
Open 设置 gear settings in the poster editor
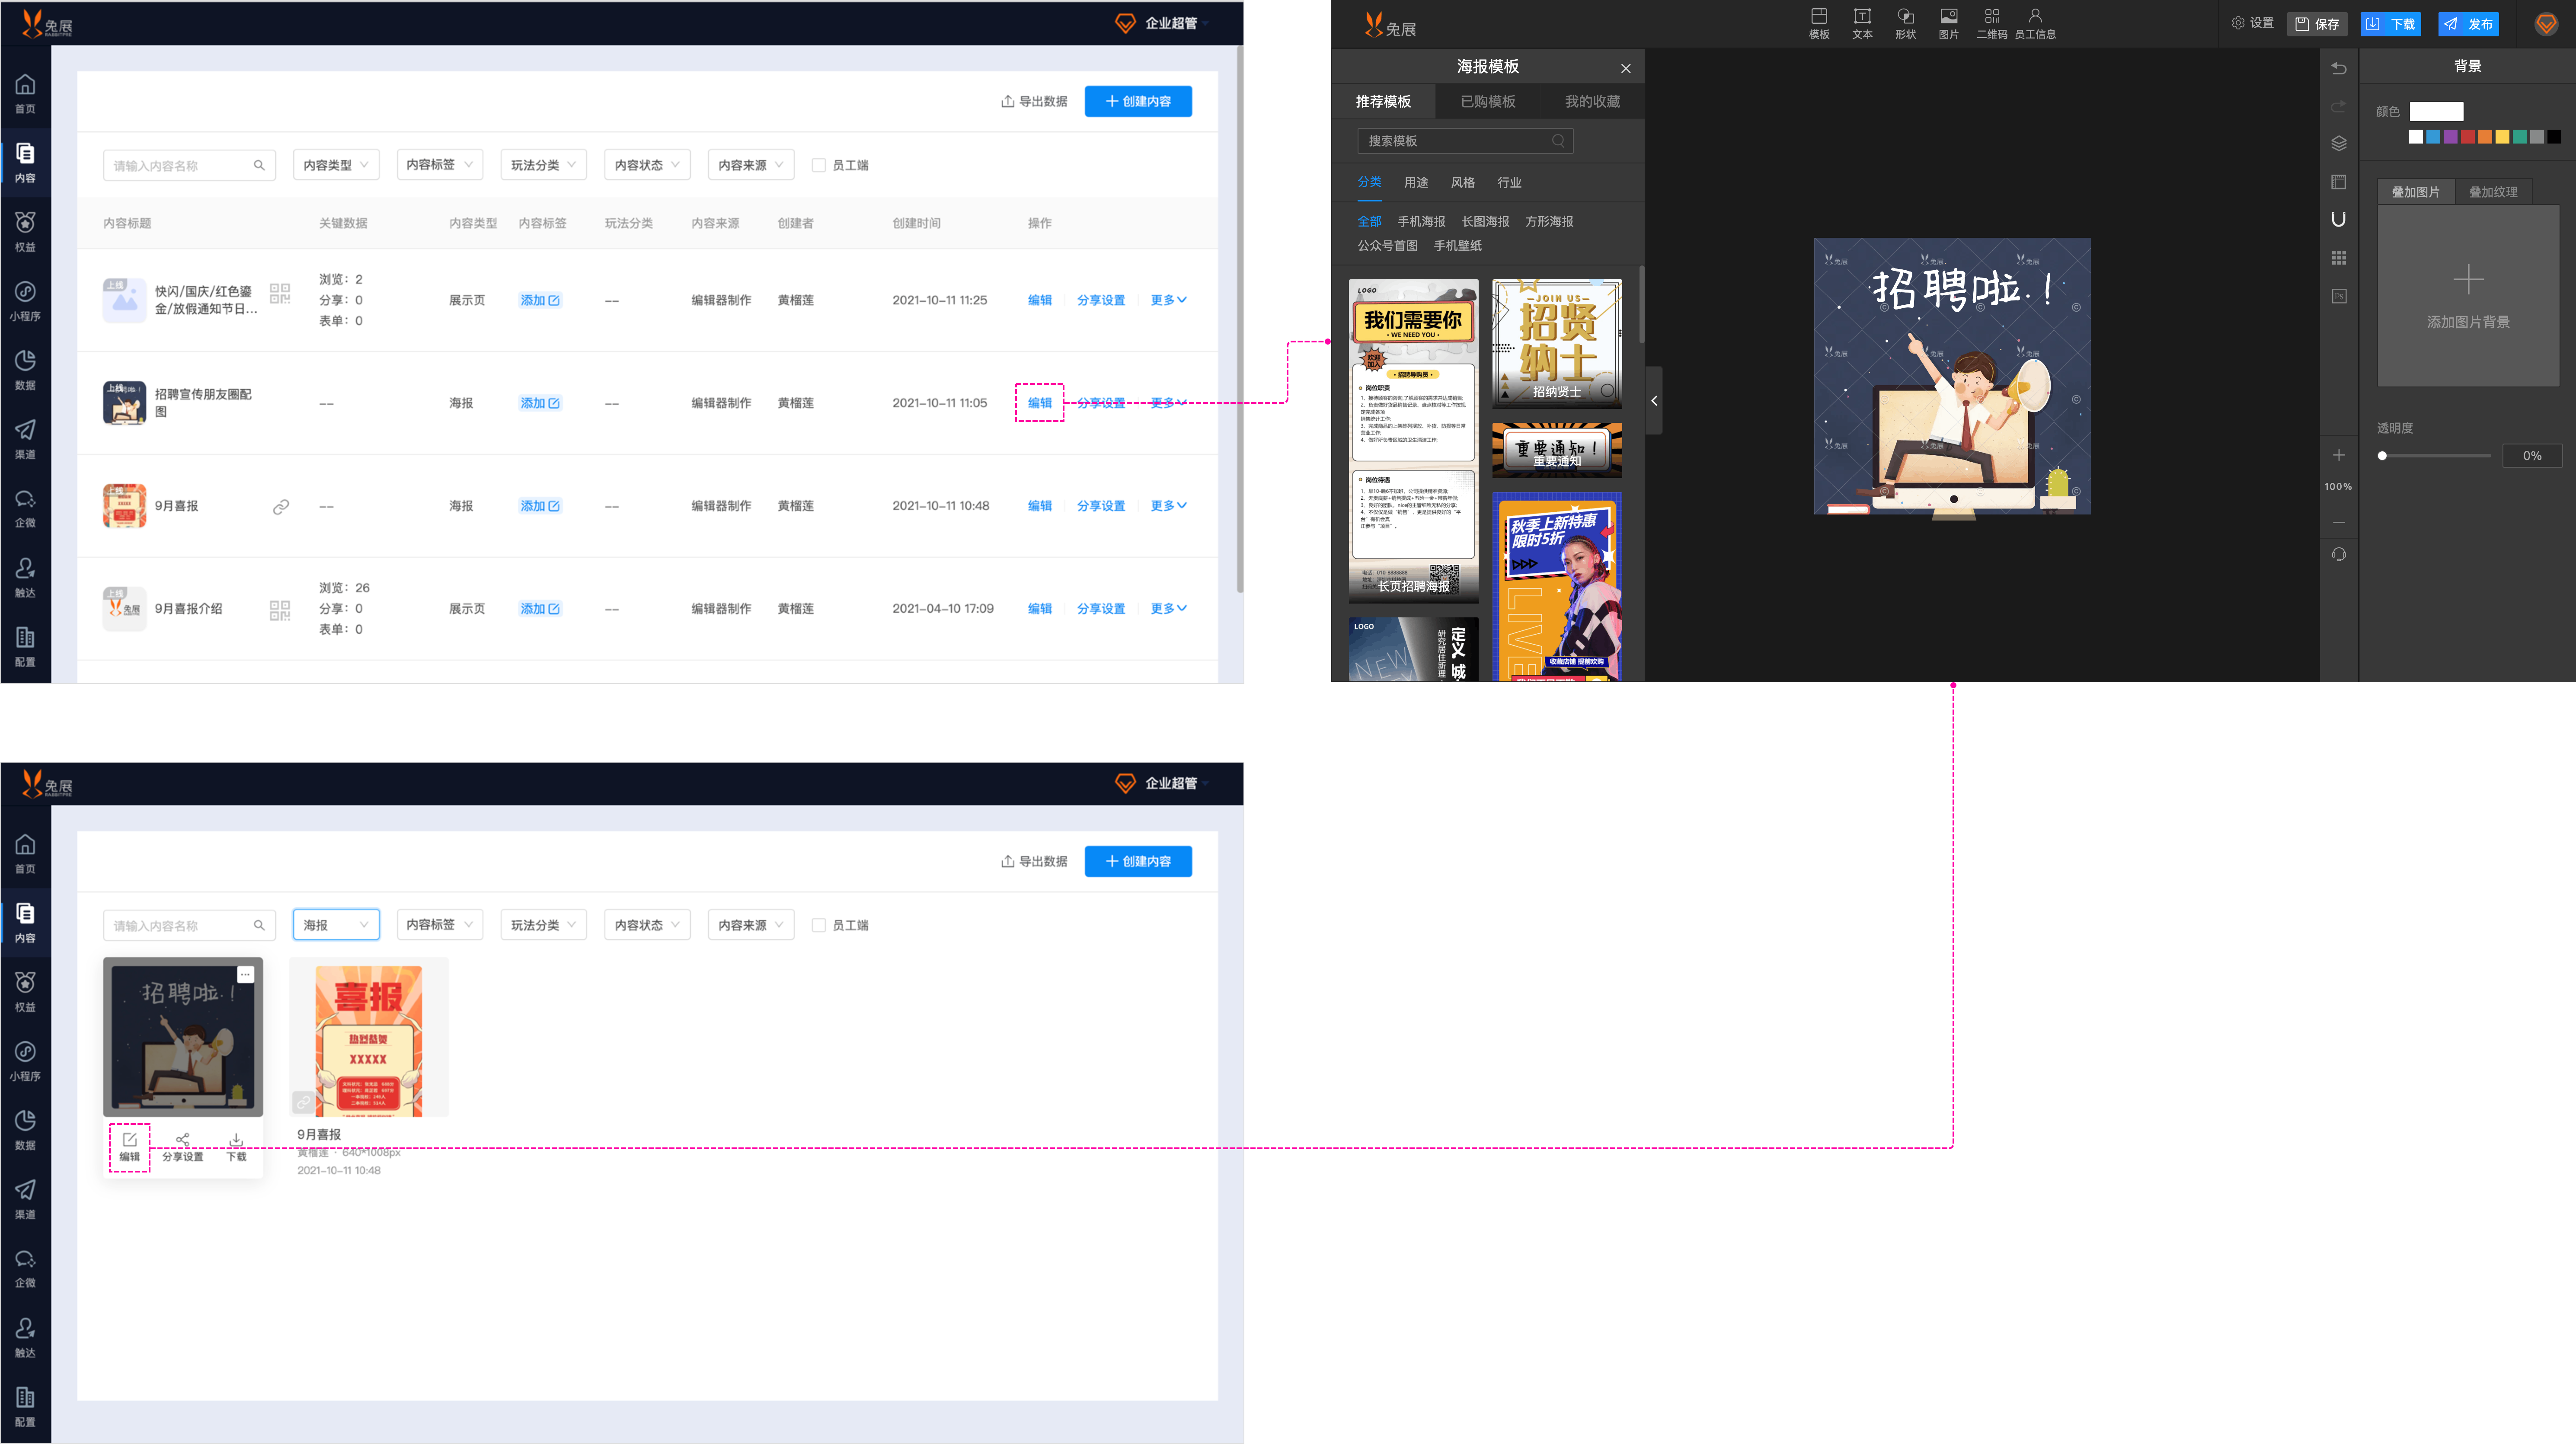[2252, 23]
